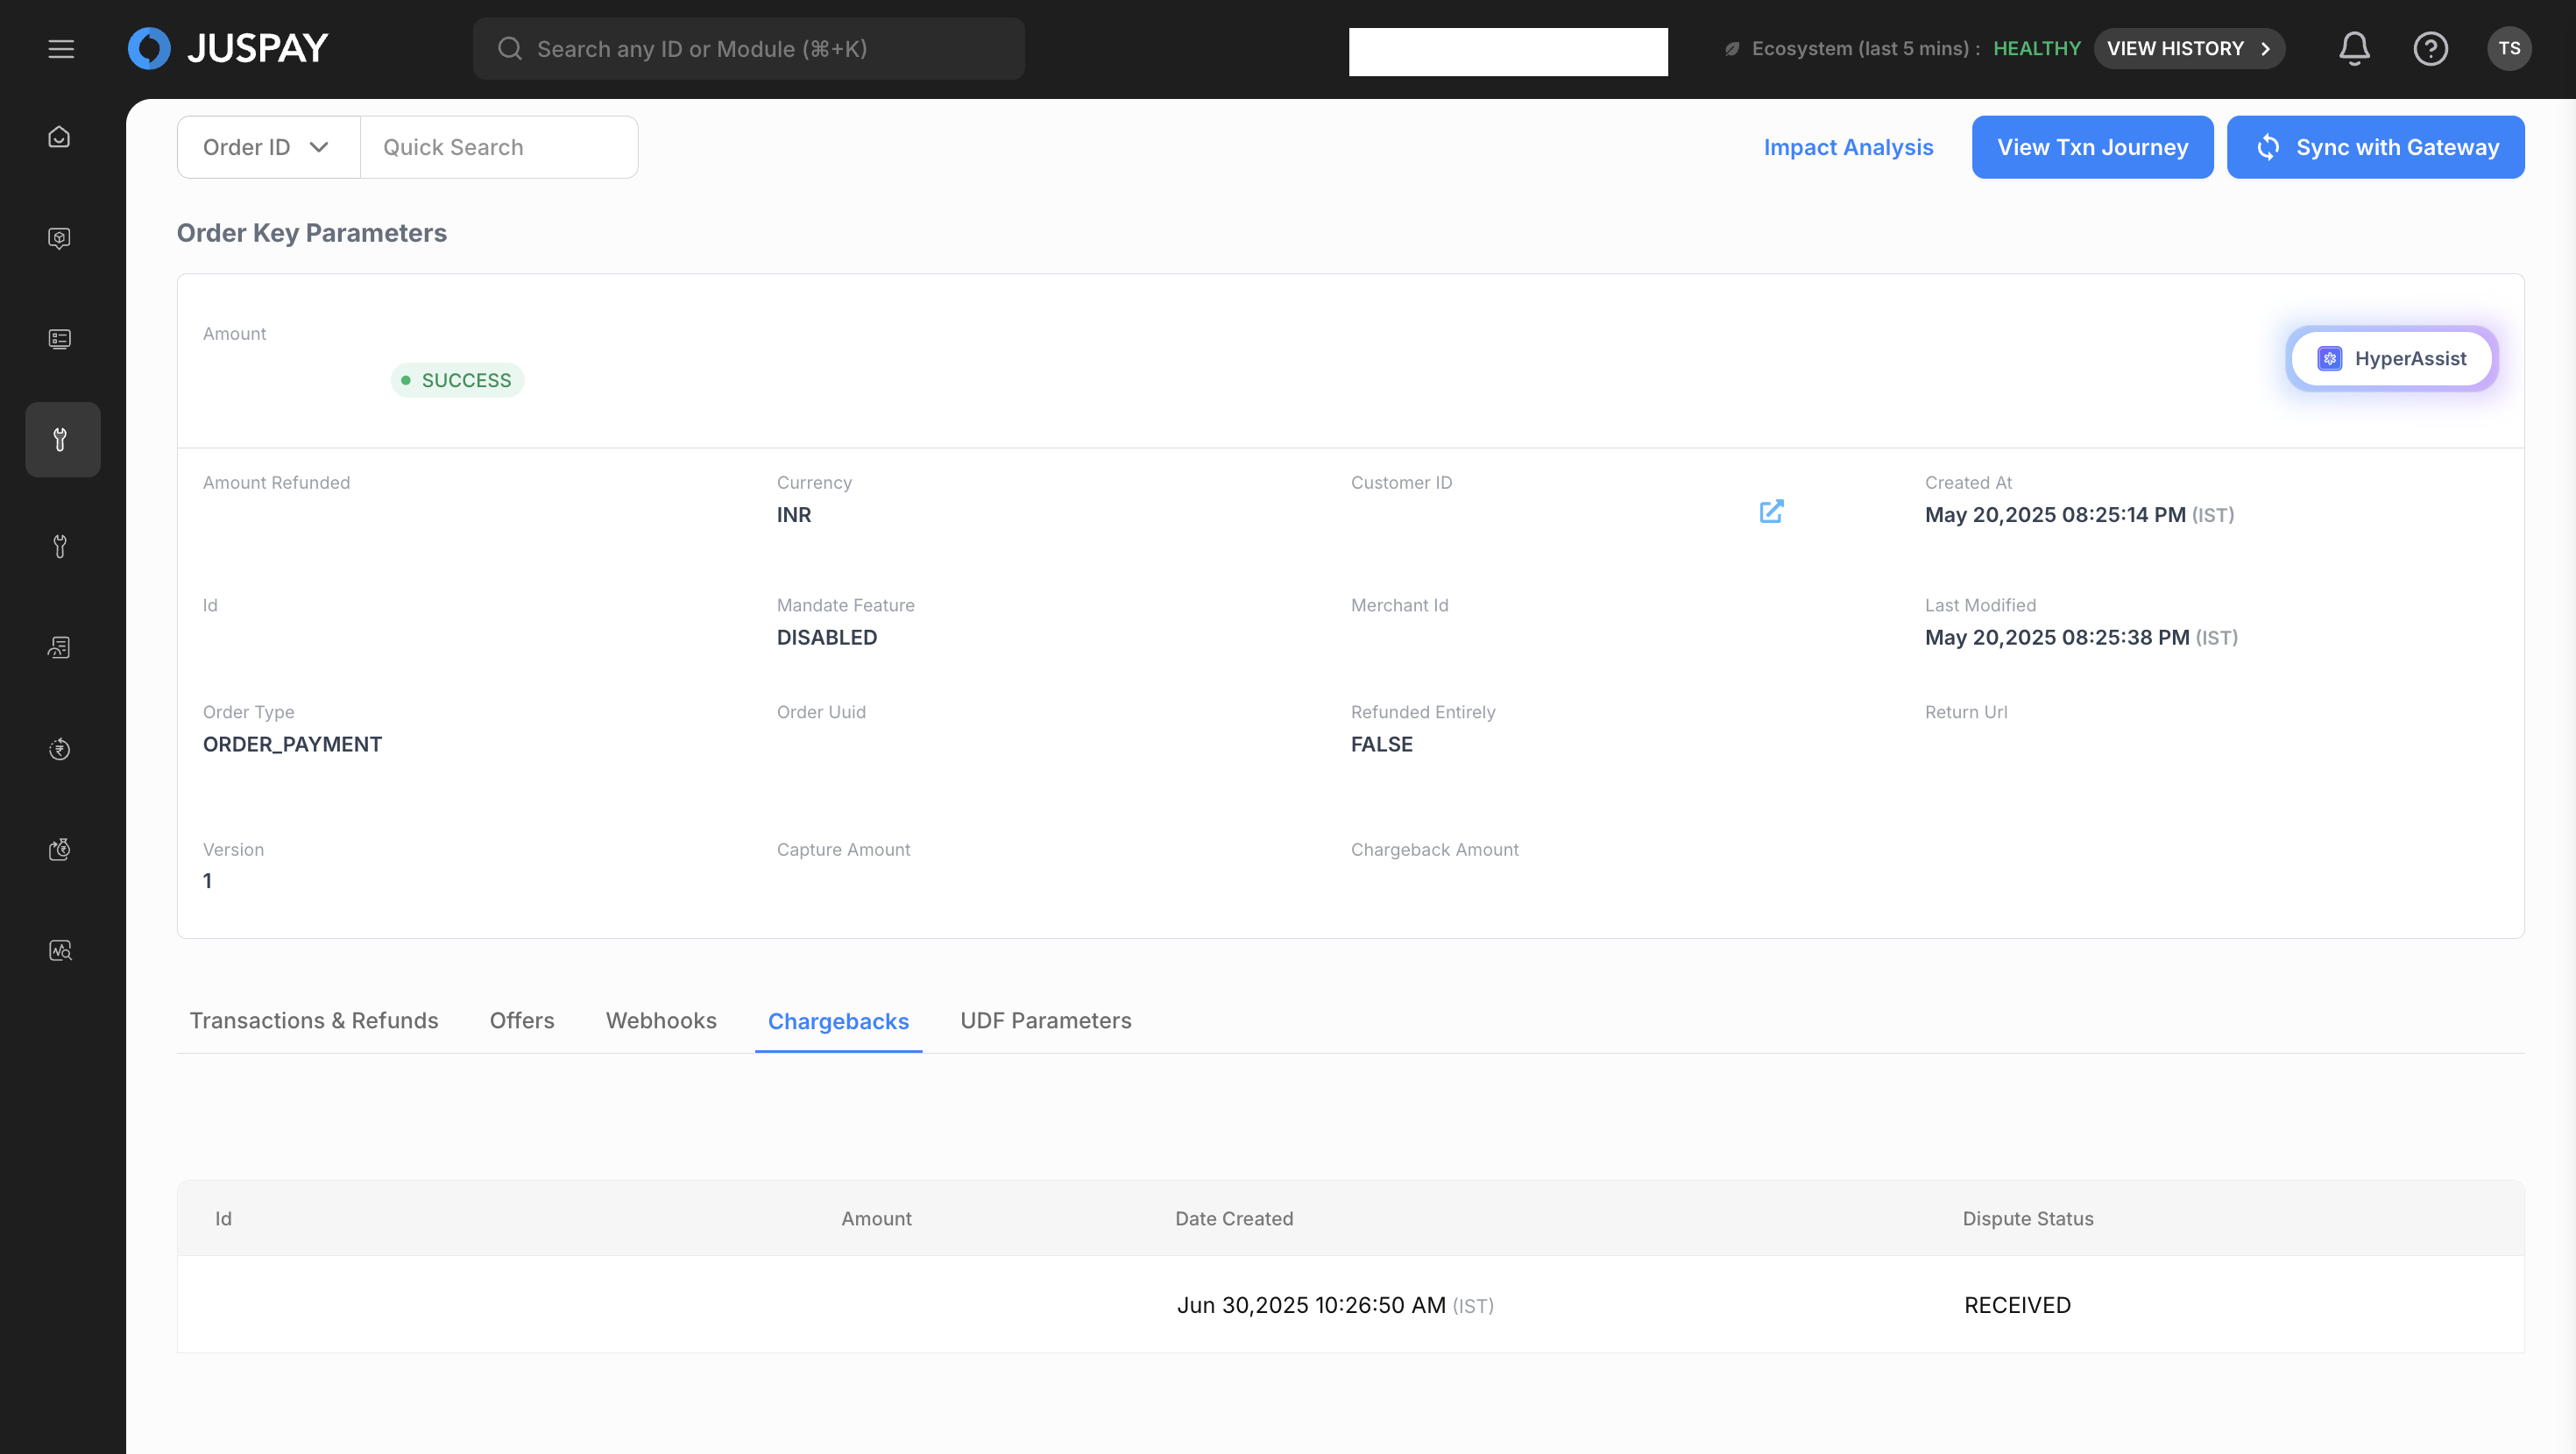Screen dimensions: 2576x1454
Task: Open the hamburger menu
Action: pos(61,49)
